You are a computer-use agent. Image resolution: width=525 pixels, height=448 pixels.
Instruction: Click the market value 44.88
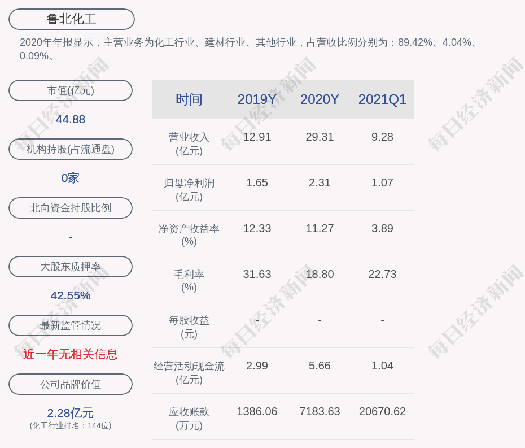71,119
